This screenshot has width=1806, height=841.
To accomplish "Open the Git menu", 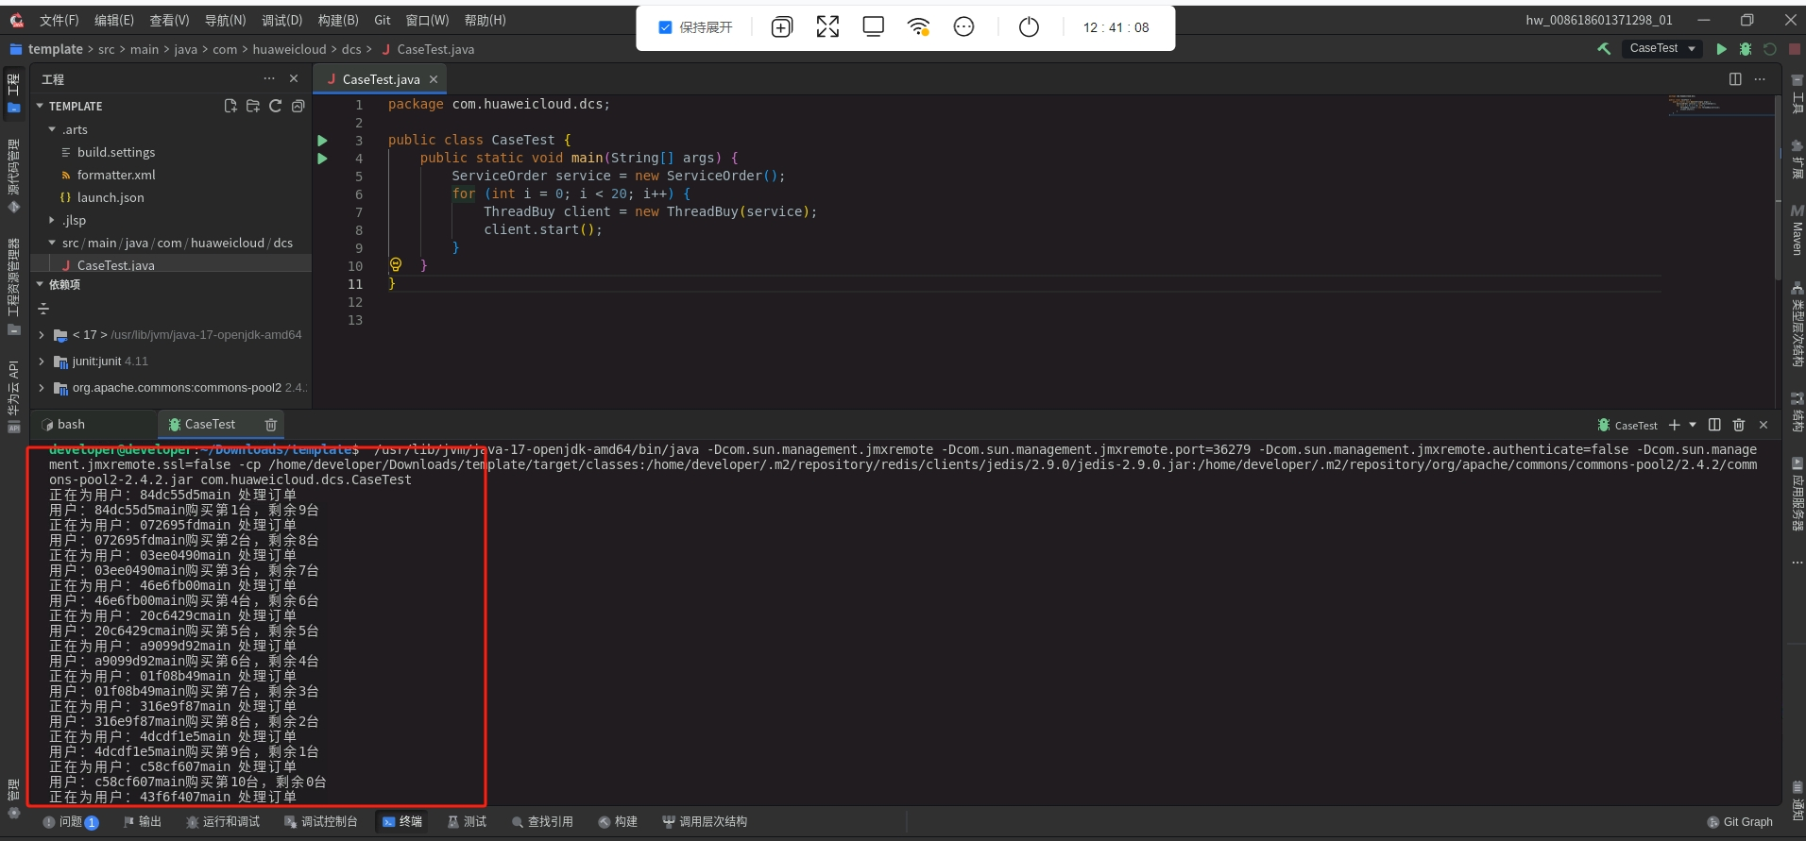I will point(382,20).
